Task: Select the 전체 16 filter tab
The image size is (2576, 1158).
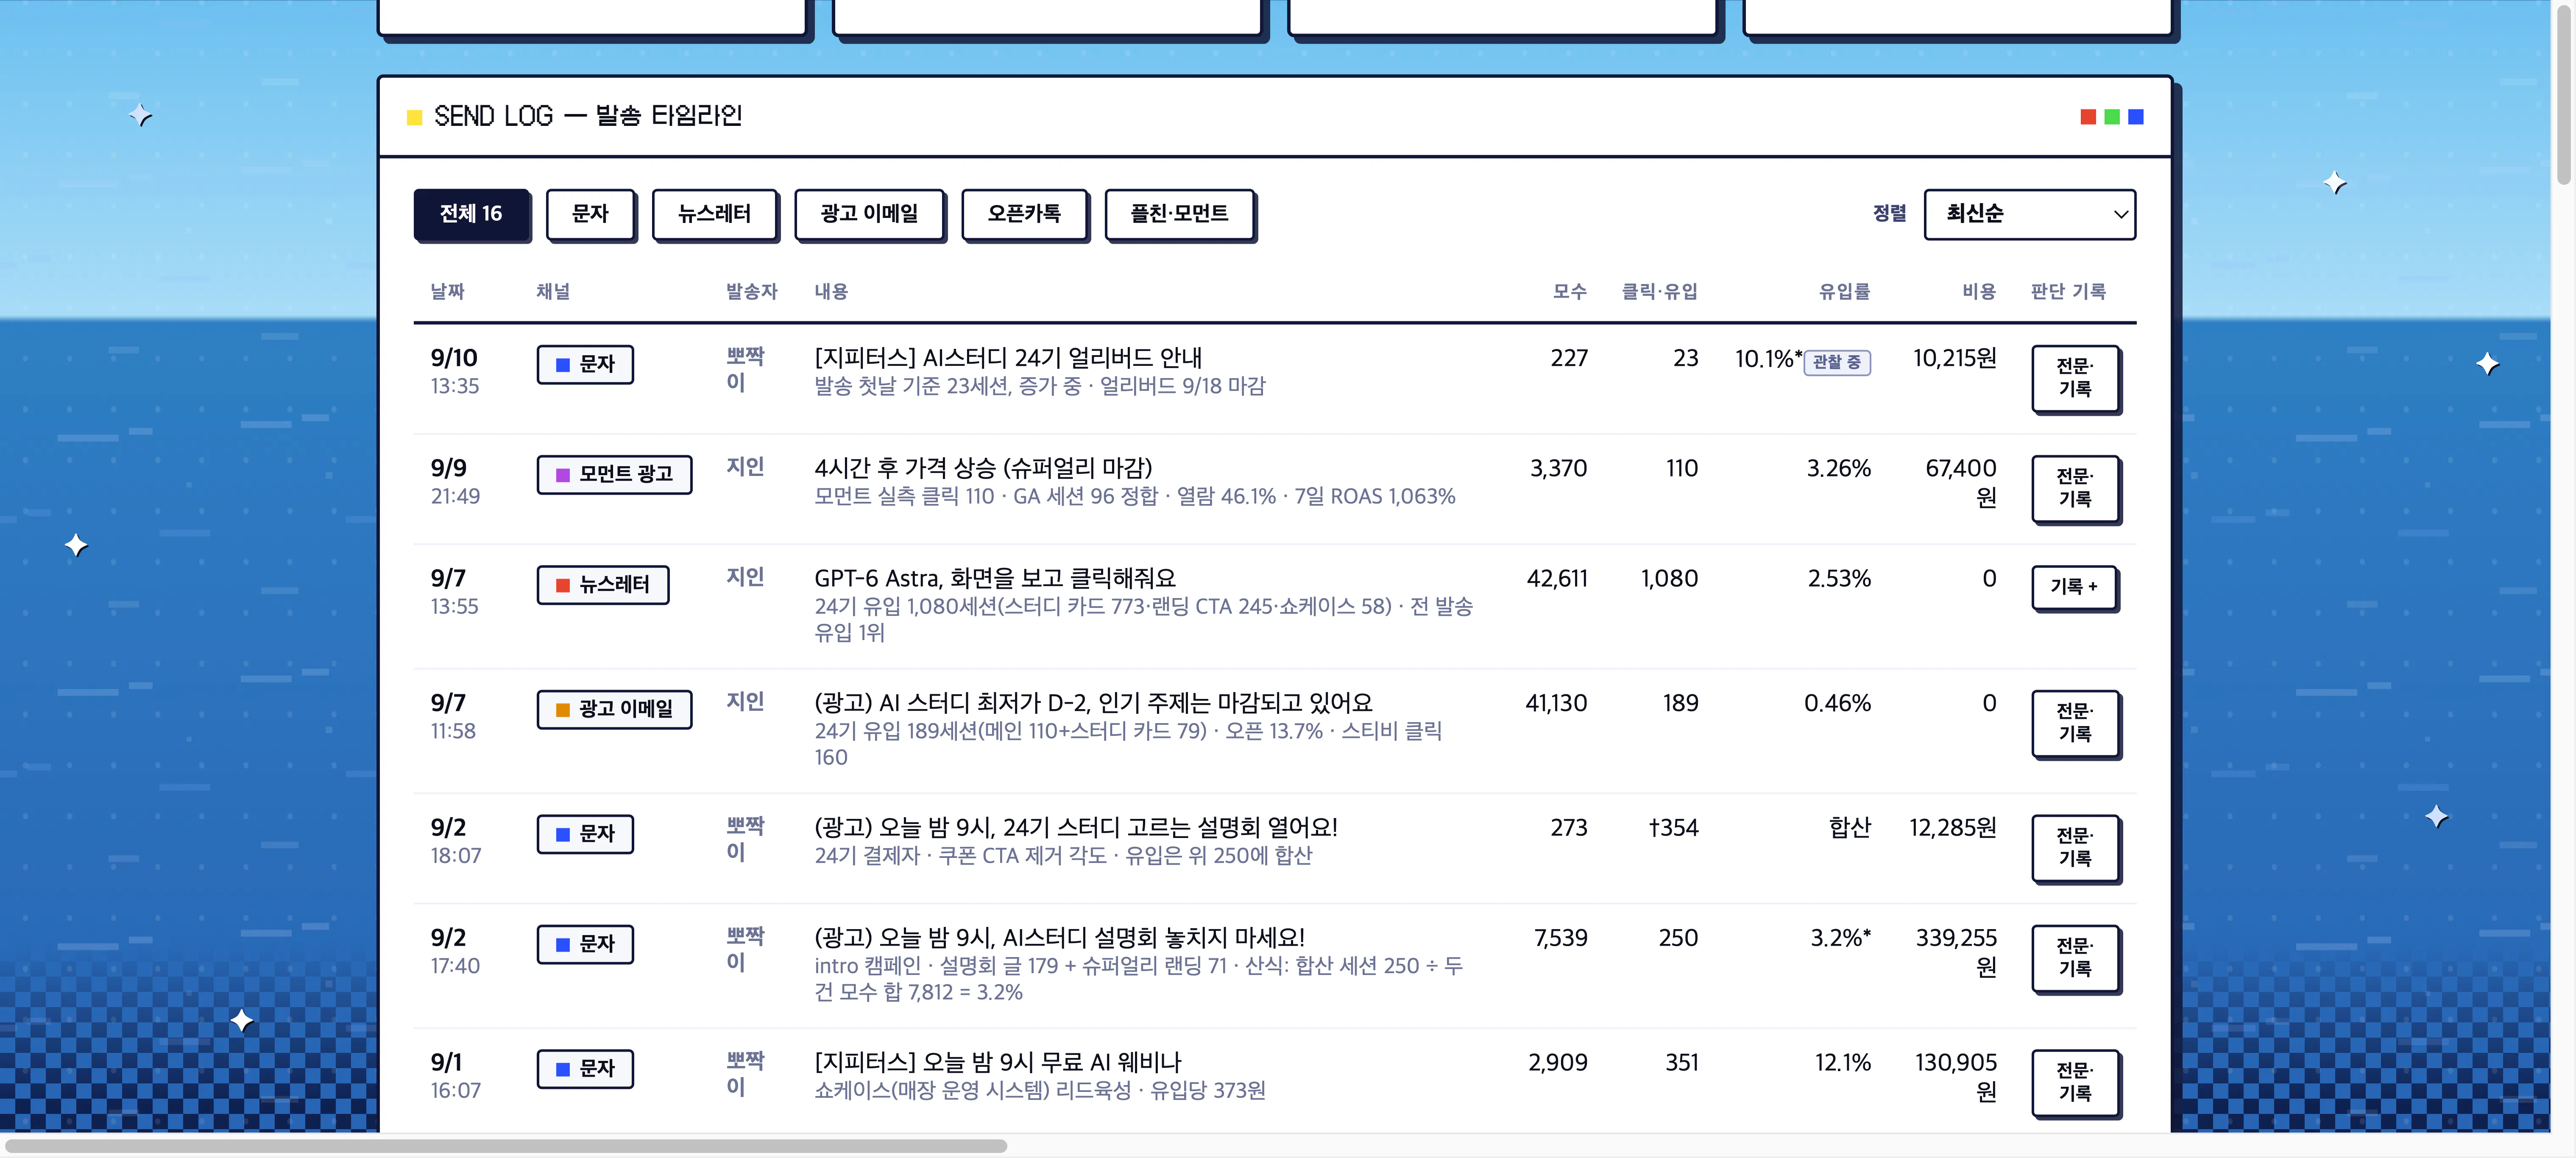Action: 471,214
